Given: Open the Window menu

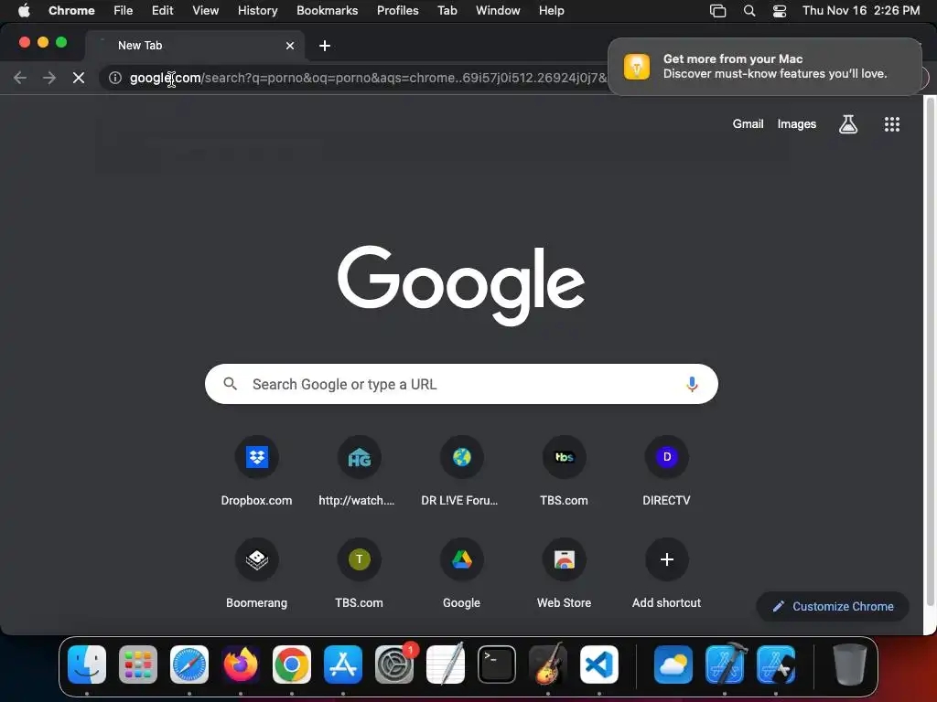Looking at the screenshot, I should click(498, 10).
